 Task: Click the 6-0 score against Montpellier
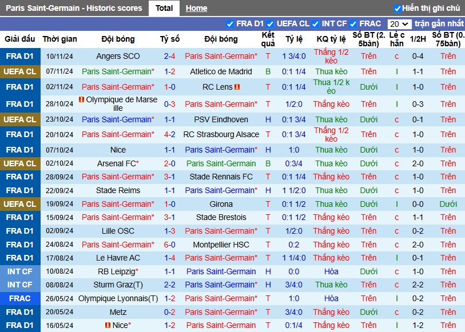pyautogui.click(x=170, y=245)
